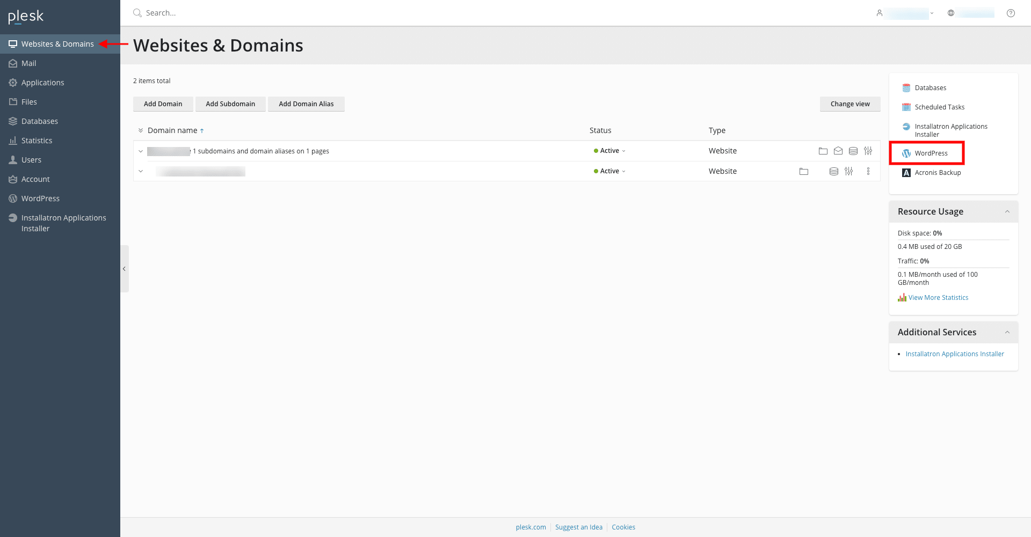Go to Account in the sidebar
This screenshot has height=537, width=1031.
(x=60, y=179)
